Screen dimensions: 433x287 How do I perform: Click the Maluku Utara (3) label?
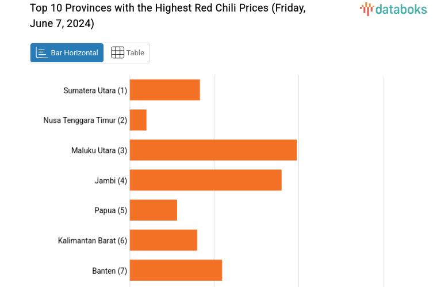[x=99, y=150]
